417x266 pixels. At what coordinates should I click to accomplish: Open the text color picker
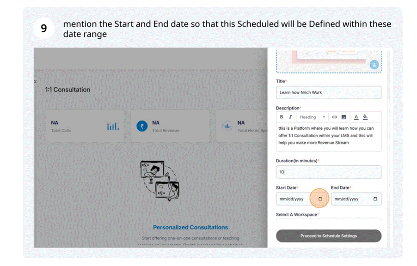pos(356,117)
